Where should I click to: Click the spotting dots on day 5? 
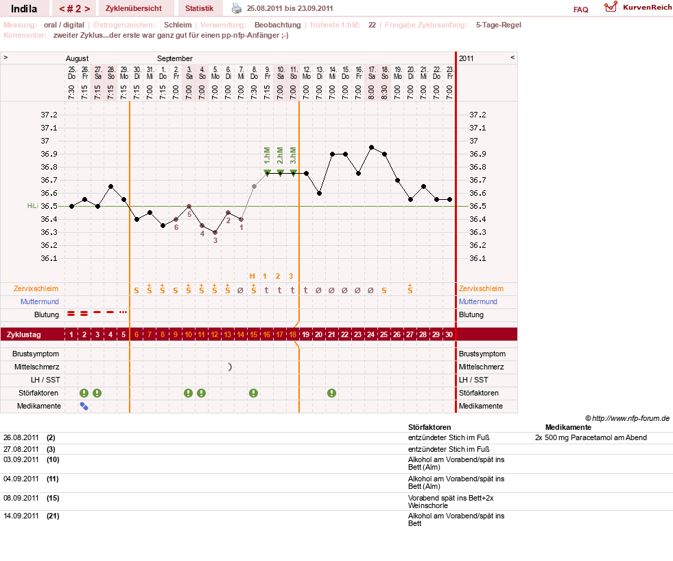(x=123, y=312)
